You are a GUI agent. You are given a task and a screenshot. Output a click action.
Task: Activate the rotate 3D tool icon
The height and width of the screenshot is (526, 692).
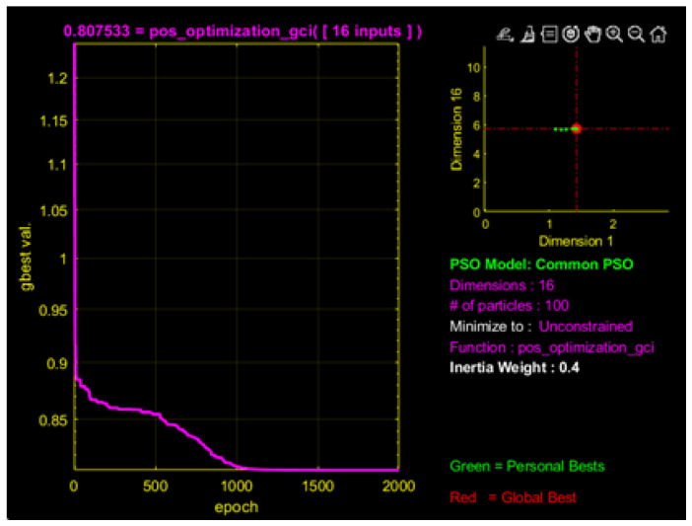pyautogui.click(x=571, y=35)
